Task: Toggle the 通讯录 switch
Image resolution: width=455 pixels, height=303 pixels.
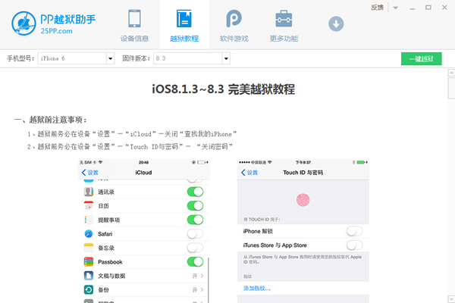Action: 196,192
